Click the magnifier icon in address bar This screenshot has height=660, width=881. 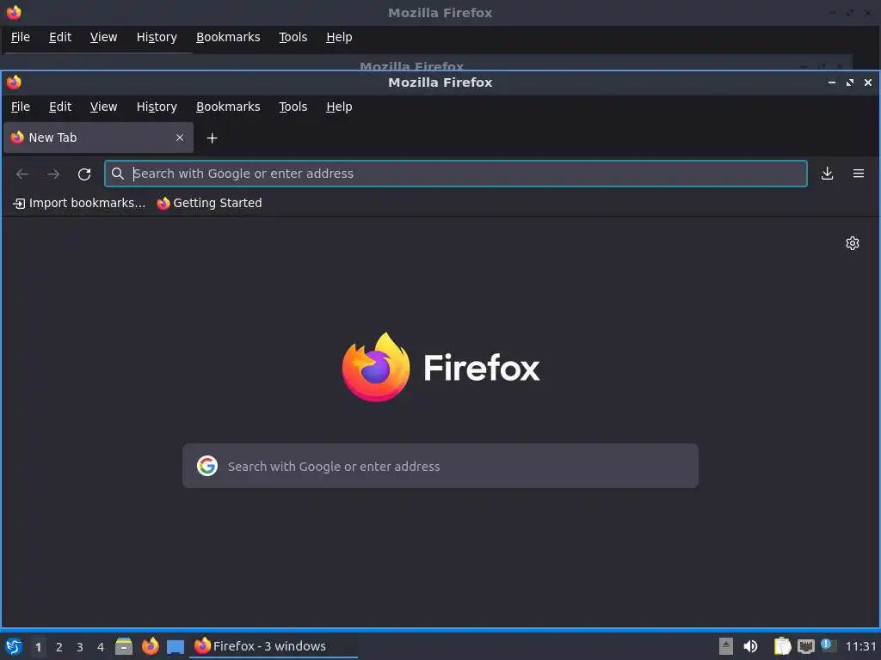click(x=117, y=174)
